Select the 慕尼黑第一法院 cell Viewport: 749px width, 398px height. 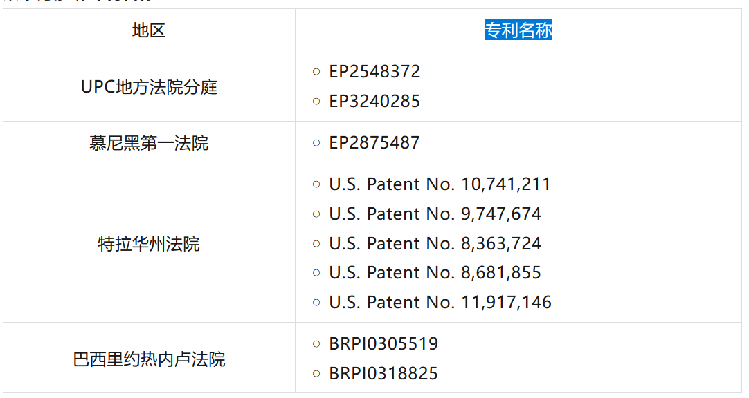(x=149, y=143)
